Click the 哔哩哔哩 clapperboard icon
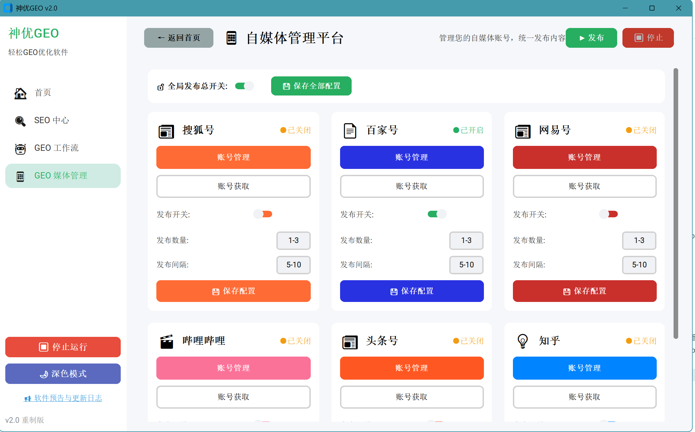The image size is (695, 432). [167, 341]
